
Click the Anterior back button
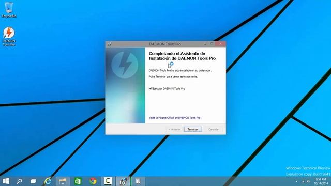(174, 129)
